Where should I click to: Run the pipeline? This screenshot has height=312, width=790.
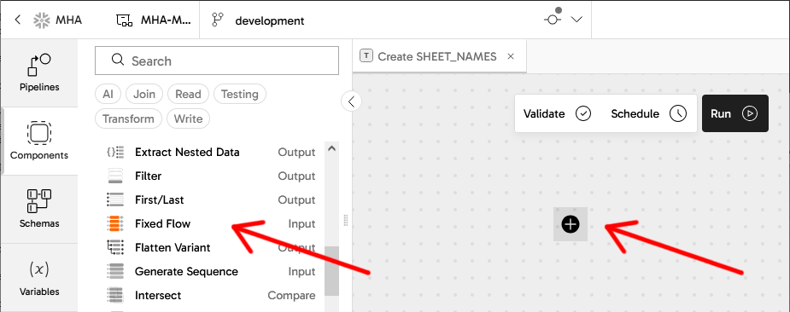735,113
